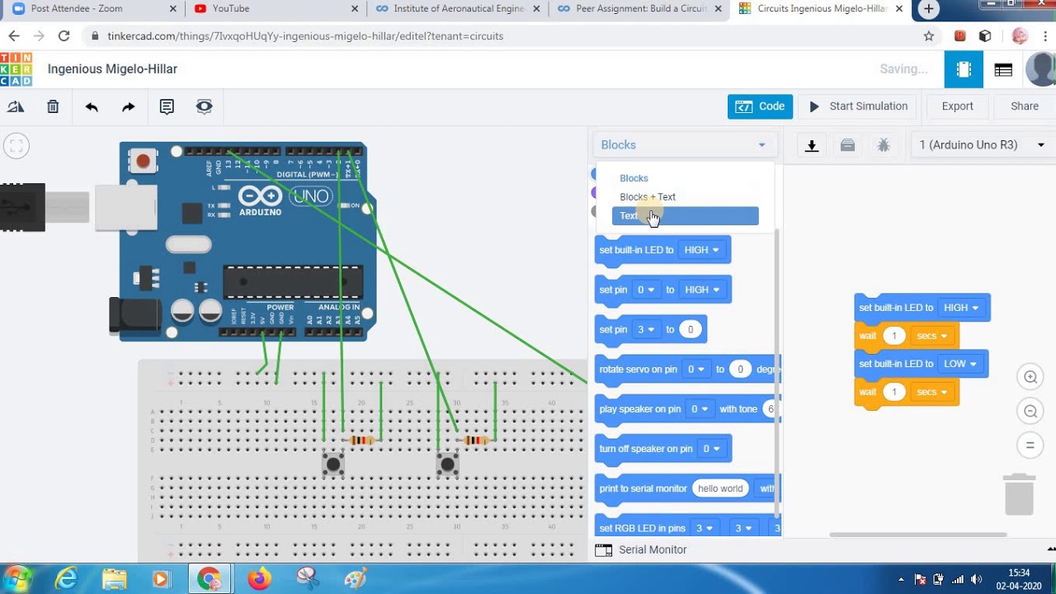Open HIGH dropdown in palette built-in LED block
This screenshot has height=594, width=1056.
pyautogui.click(x=702, y=250)
